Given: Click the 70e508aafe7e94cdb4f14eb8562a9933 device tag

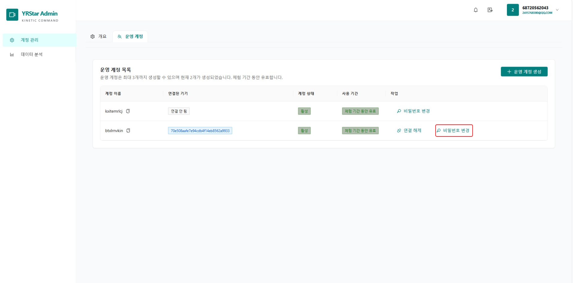Looking at the screenshot, I should point(200,131).
